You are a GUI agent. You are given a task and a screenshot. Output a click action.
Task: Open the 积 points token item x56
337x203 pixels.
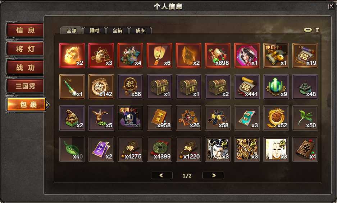130,86
